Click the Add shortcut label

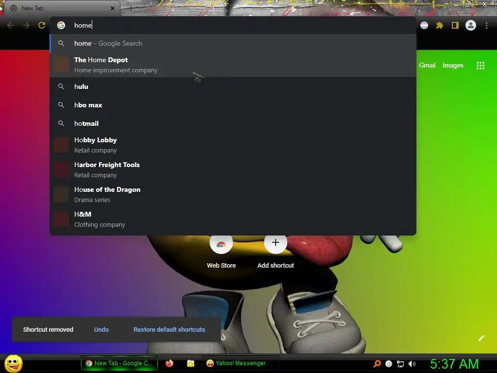[x=276, y=266]
